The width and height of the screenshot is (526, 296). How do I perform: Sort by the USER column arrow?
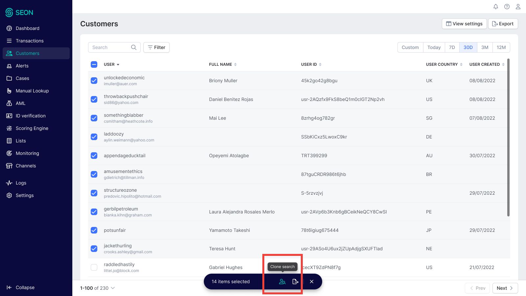pos(118,65)
